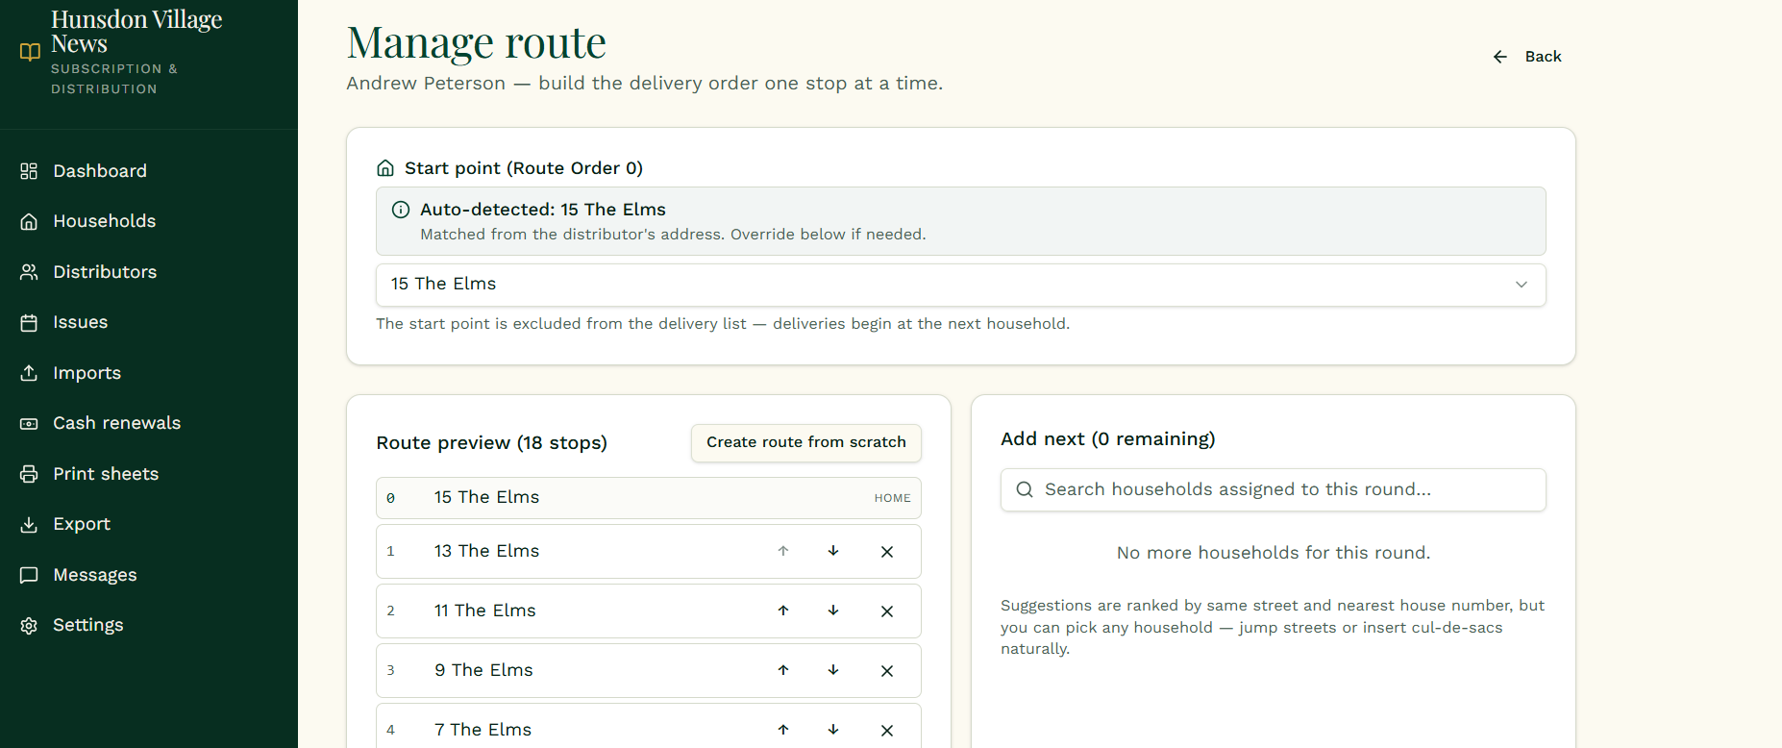Viewport: 1782px width, 748px height.
Task: Click the Back button
Action: pyautogui.click(x=1527, y=57)
